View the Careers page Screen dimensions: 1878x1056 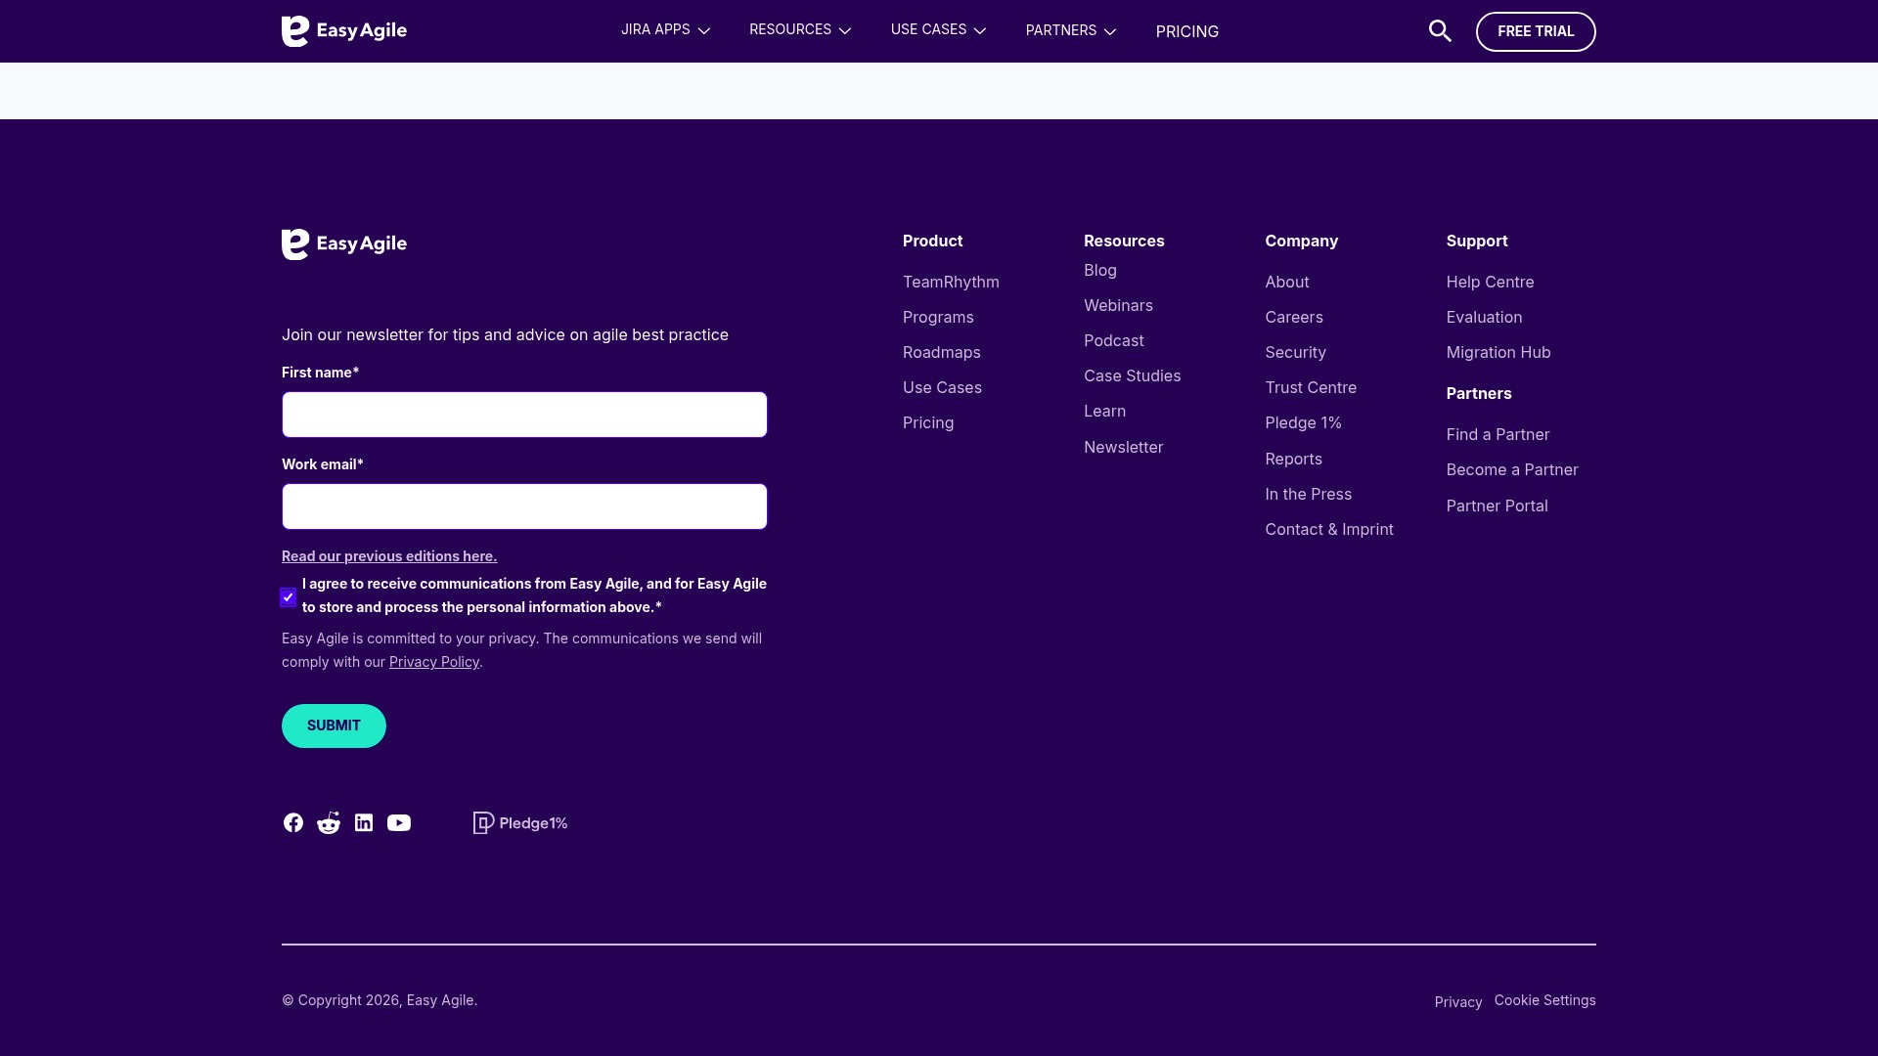pos(1294,317)
